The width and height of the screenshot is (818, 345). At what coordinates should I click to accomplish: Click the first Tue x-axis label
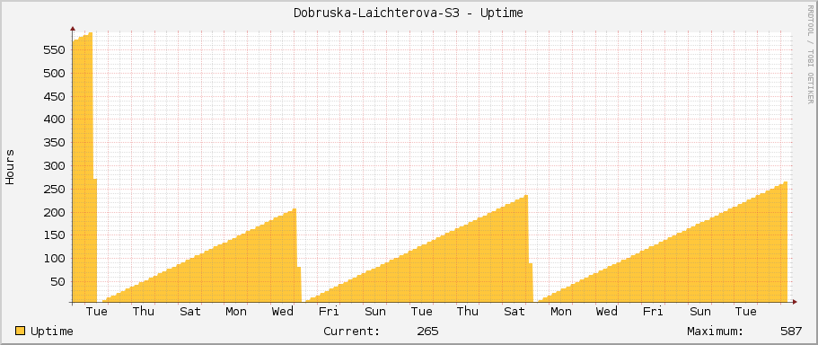click(x=97, y=312)
